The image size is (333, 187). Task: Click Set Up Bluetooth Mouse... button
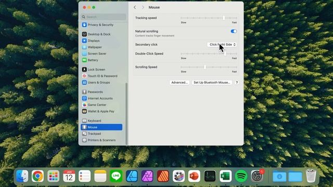212,83
